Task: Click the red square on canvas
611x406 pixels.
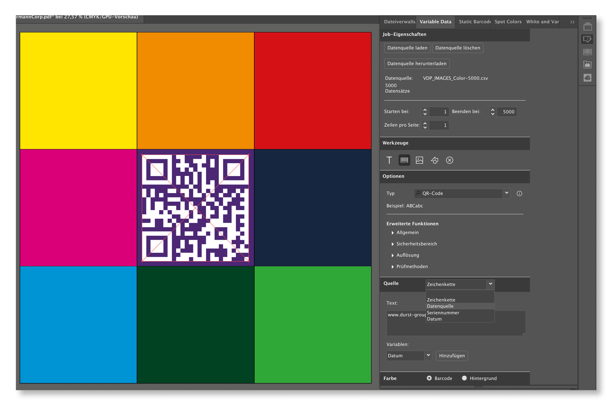Action: coord(312,91)
